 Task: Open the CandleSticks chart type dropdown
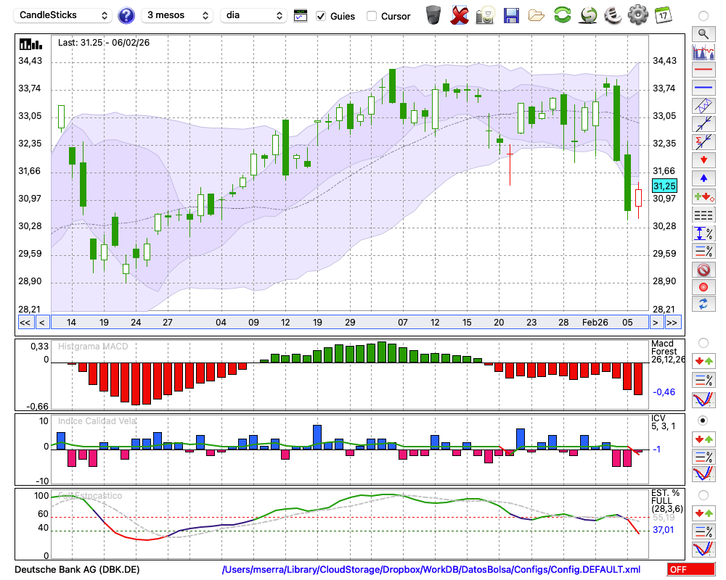pos(63,15)
